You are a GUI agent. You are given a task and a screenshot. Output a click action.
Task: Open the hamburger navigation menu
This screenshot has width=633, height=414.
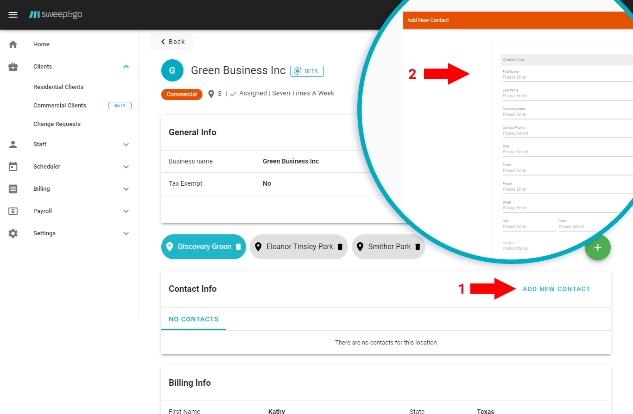tap(13, 15)
